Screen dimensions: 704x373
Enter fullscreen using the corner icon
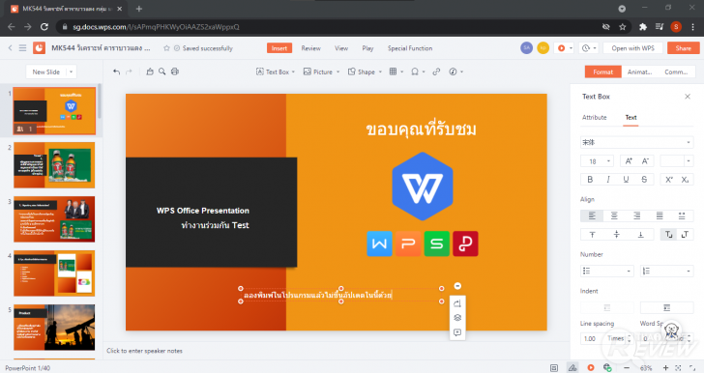point(692,367)
